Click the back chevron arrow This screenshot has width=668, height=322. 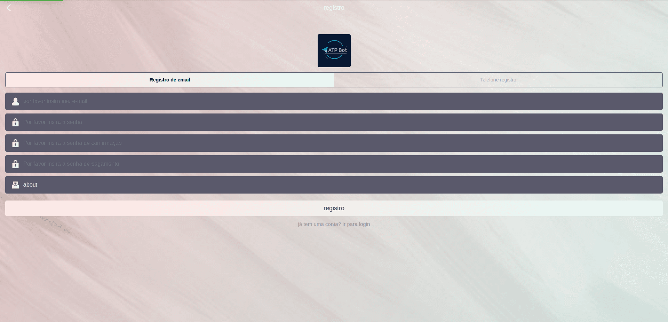tap(9, 8)
